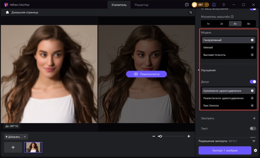Viewport: 260px width, 158px height.
Task: Click the plus icon to add coins
Action: coord(207,5)
